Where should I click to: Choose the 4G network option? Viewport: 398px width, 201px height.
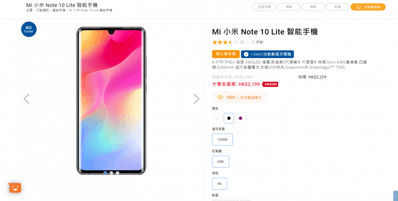(x=220, y=184)
